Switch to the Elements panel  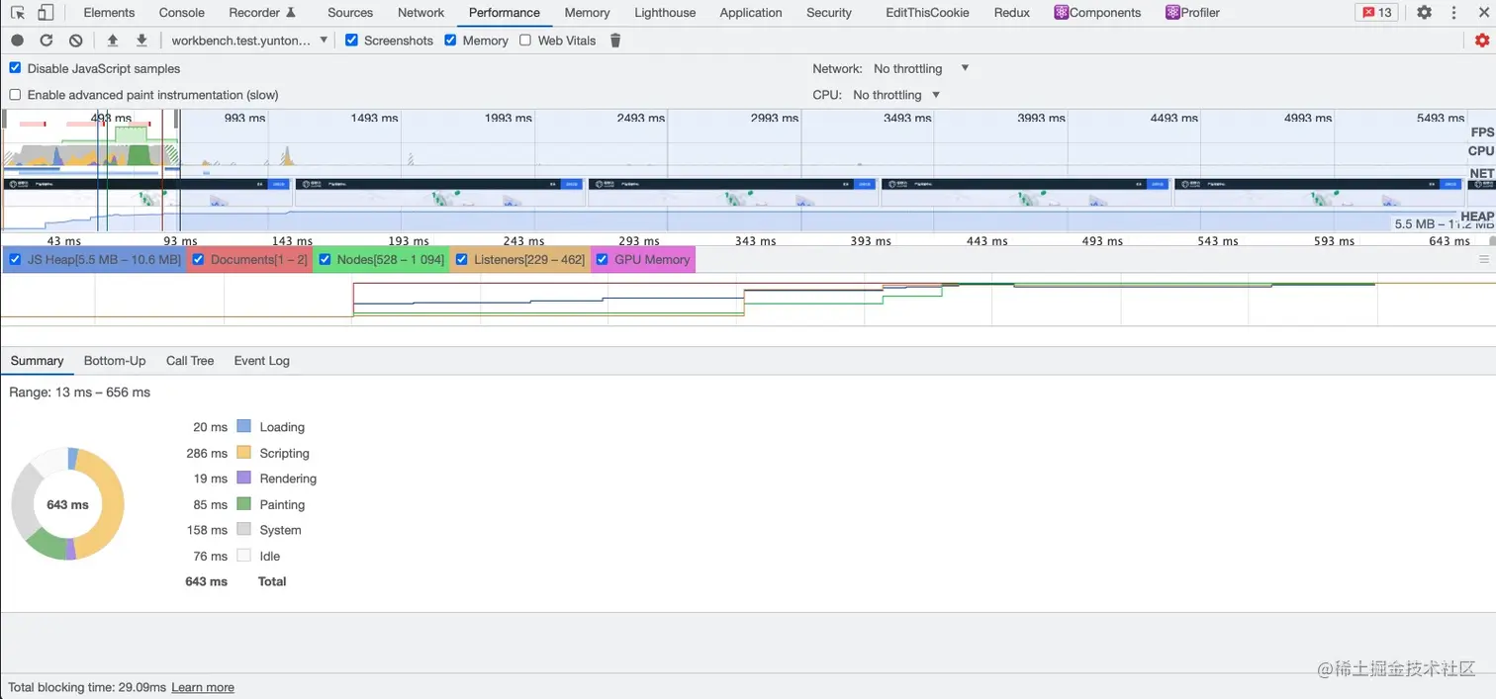click(109, 13)
